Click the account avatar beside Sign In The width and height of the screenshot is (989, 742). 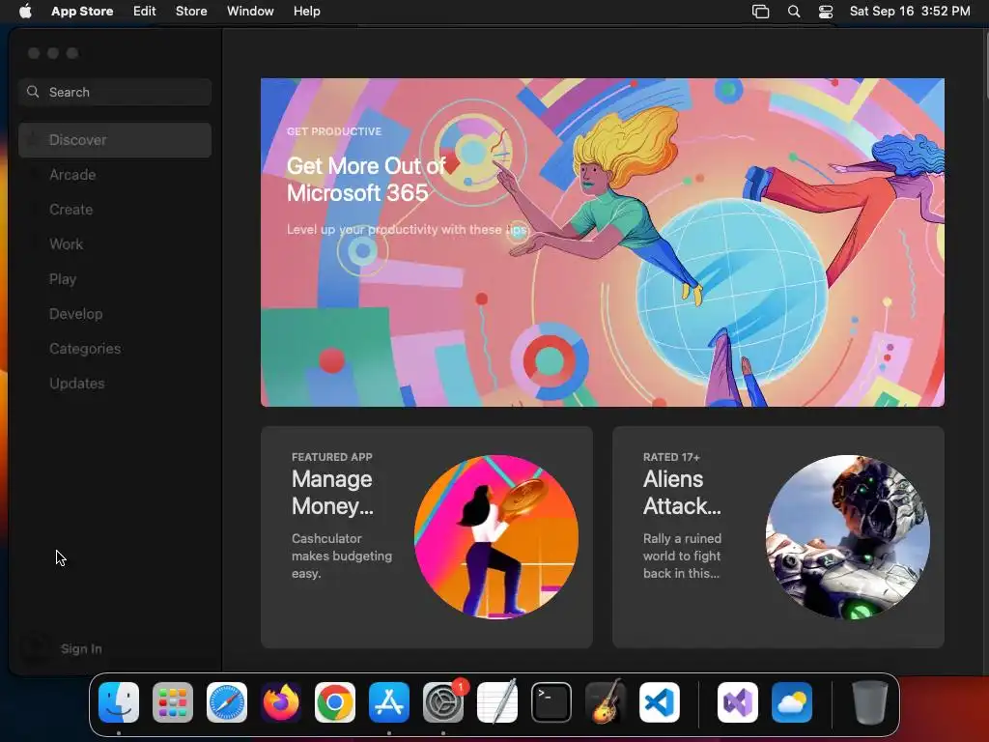34,648
